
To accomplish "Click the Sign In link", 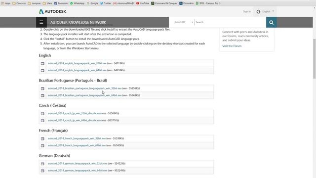I will point(247,11).
